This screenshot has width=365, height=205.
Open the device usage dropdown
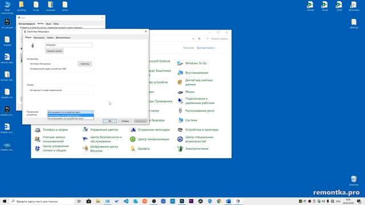(x=71, y=112)
